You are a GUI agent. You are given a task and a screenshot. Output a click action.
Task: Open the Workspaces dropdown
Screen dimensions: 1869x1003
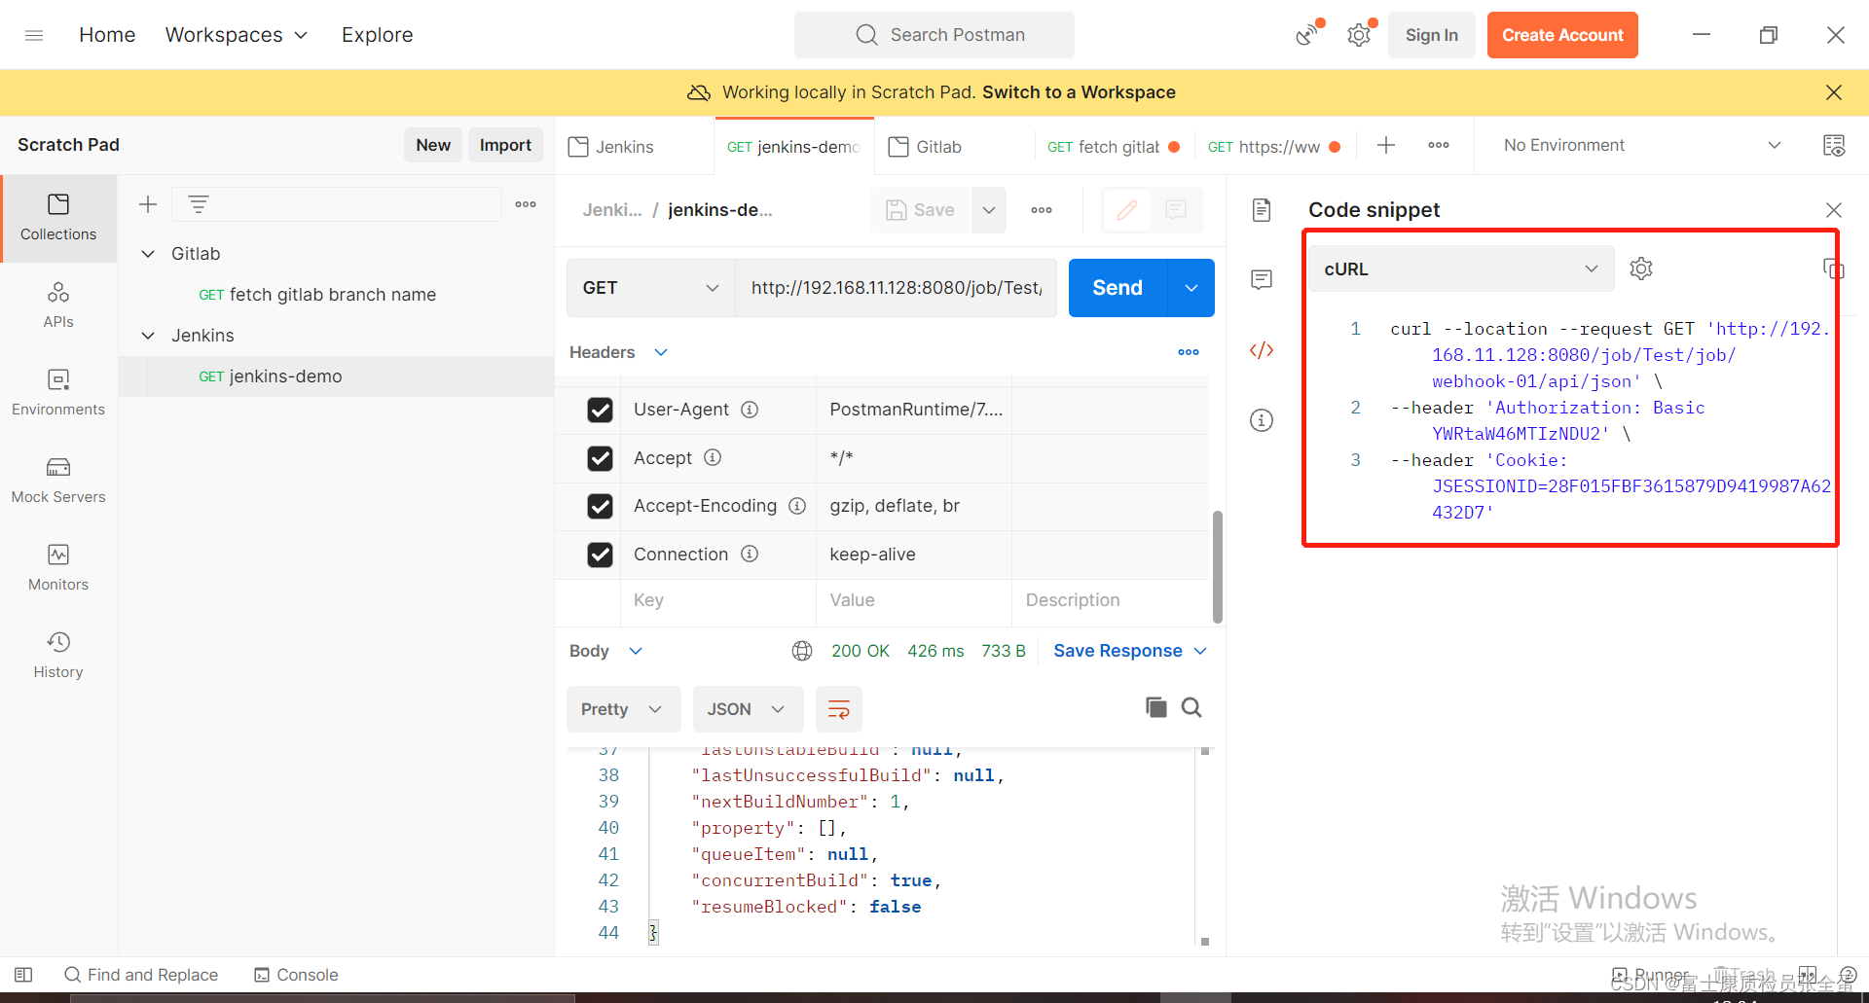click(237, 35)
